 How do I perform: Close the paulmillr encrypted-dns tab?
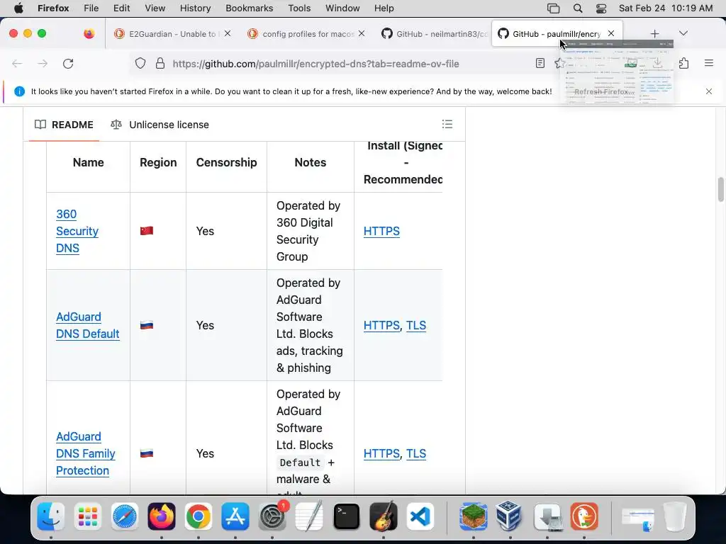(611, 33)
